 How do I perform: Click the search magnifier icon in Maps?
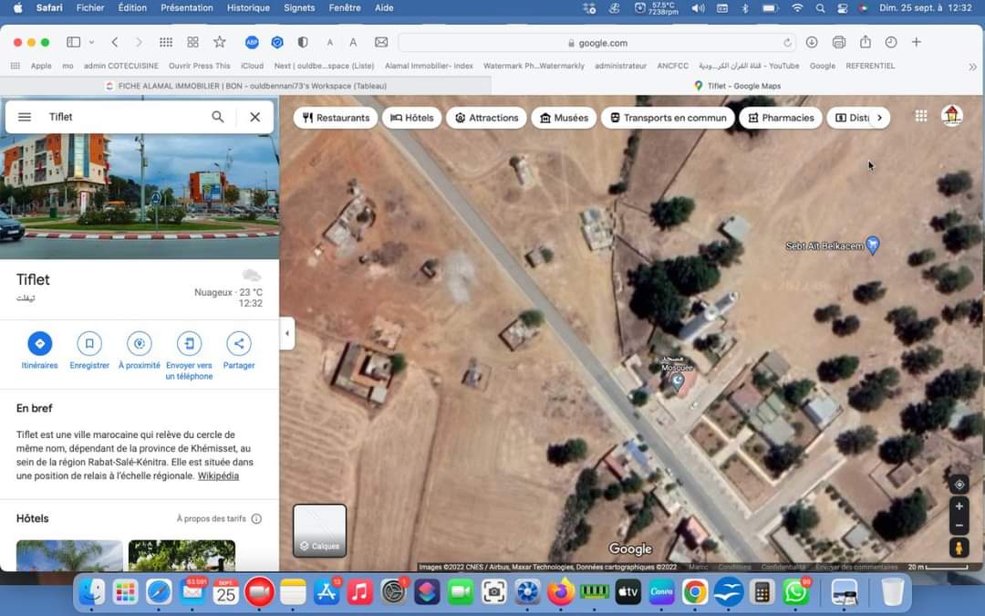(218, 117)
